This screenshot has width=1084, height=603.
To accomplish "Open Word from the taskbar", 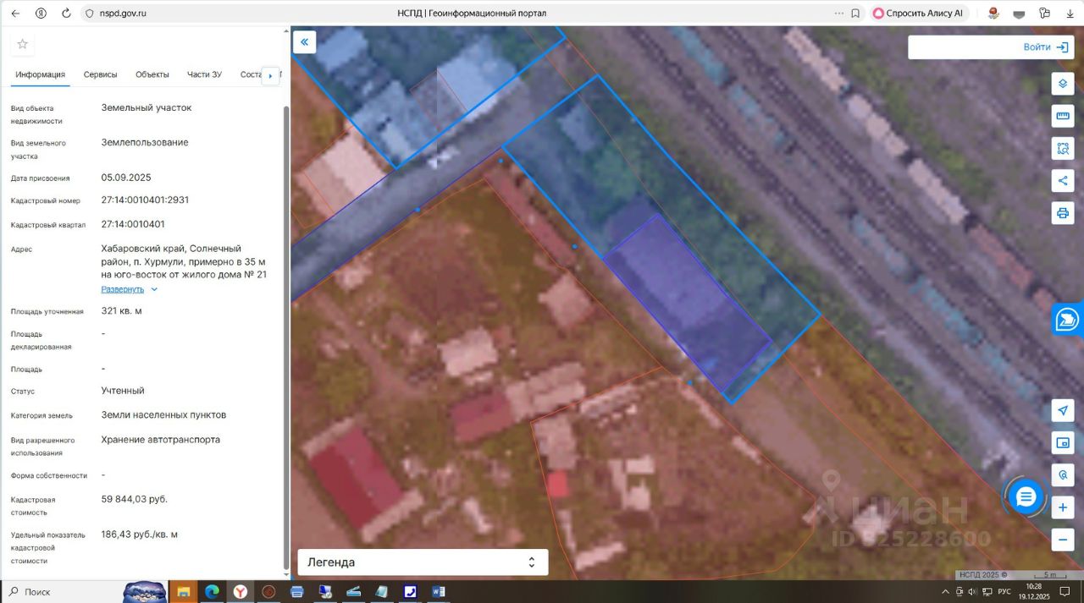I will click(438, 592).
